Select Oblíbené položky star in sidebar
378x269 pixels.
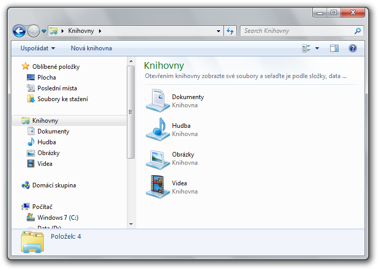pyautogui.click(x=26, y=66)
